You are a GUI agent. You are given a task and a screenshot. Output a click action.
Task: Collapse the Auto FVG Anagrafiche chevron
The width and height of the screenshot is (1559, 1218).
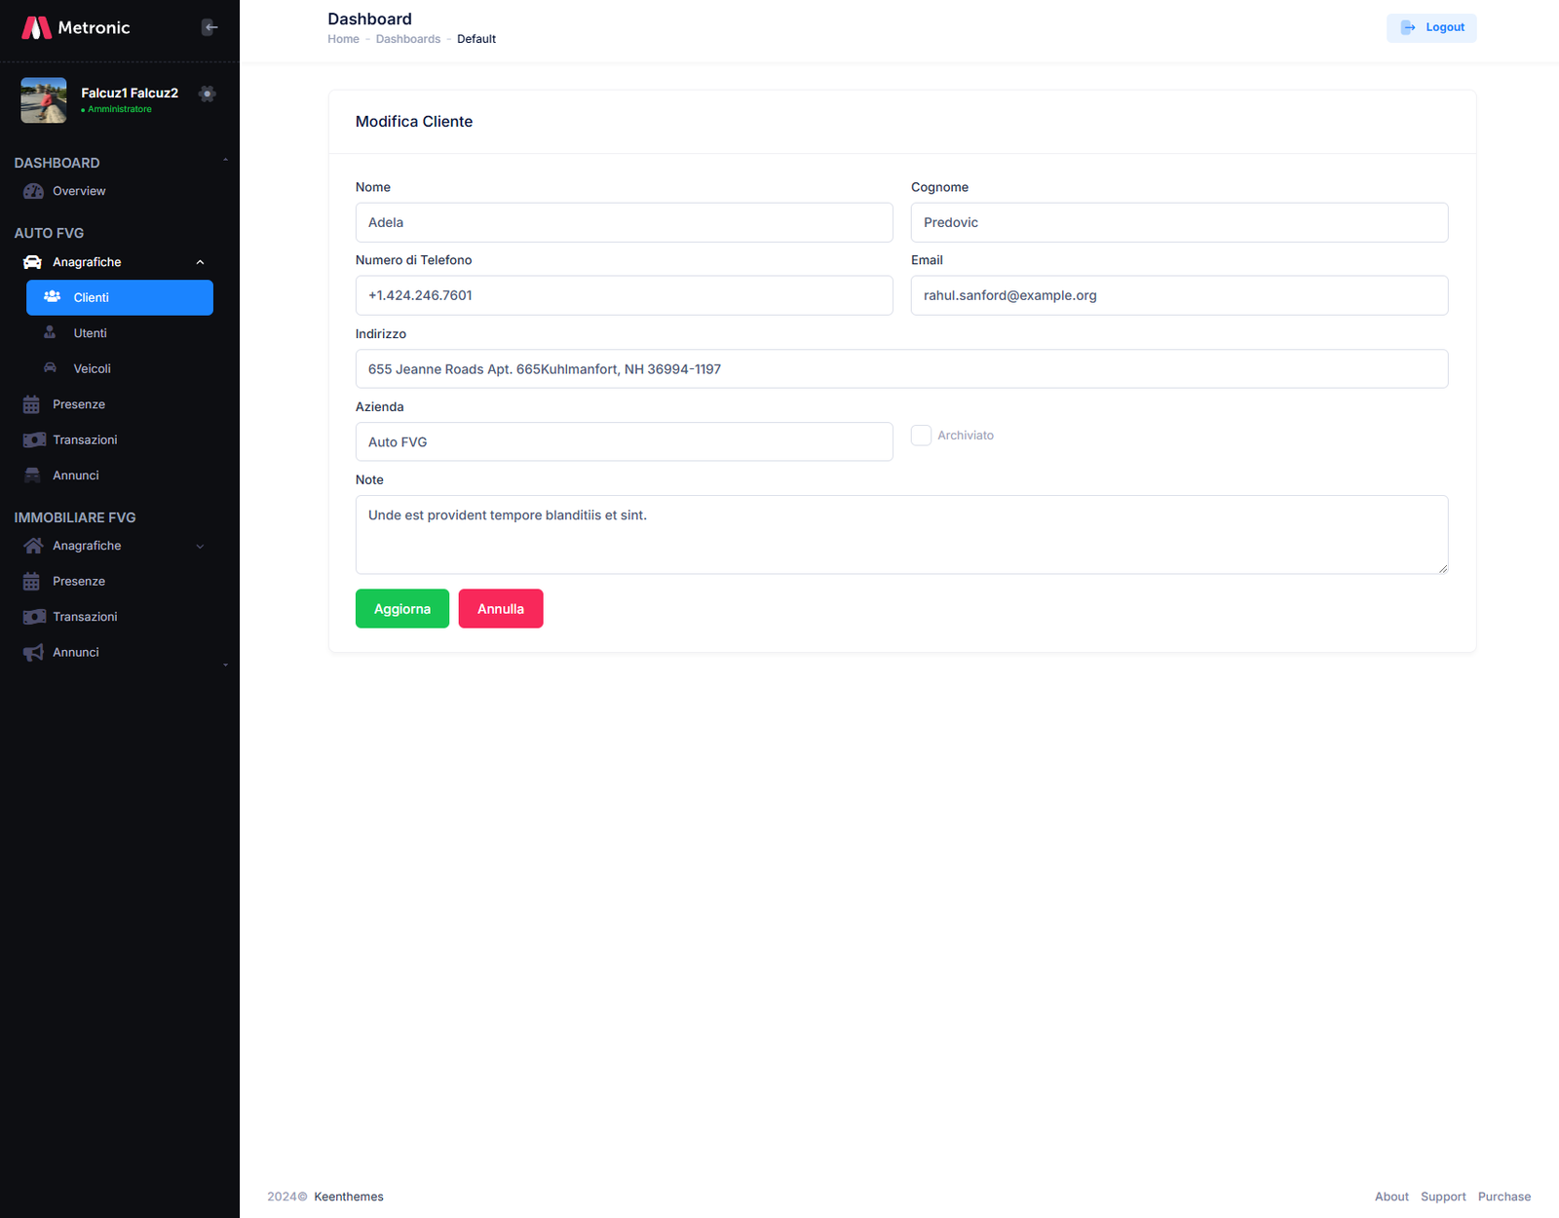point(200,262)
